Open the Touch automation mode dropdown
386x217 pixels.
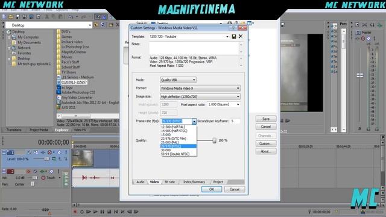tap(60, 178)
